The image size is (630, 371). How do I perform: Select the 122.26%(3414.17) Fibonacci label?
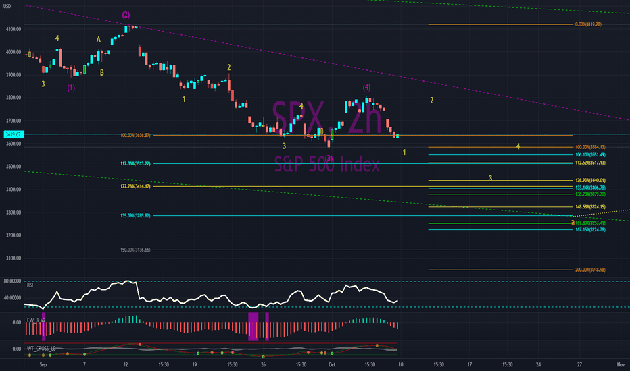coord(135,186)
